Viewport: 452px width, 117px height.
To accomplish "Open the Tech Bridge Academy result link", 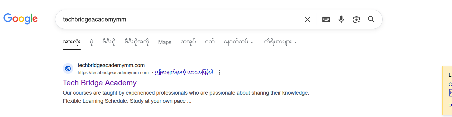I will (100, 83).
